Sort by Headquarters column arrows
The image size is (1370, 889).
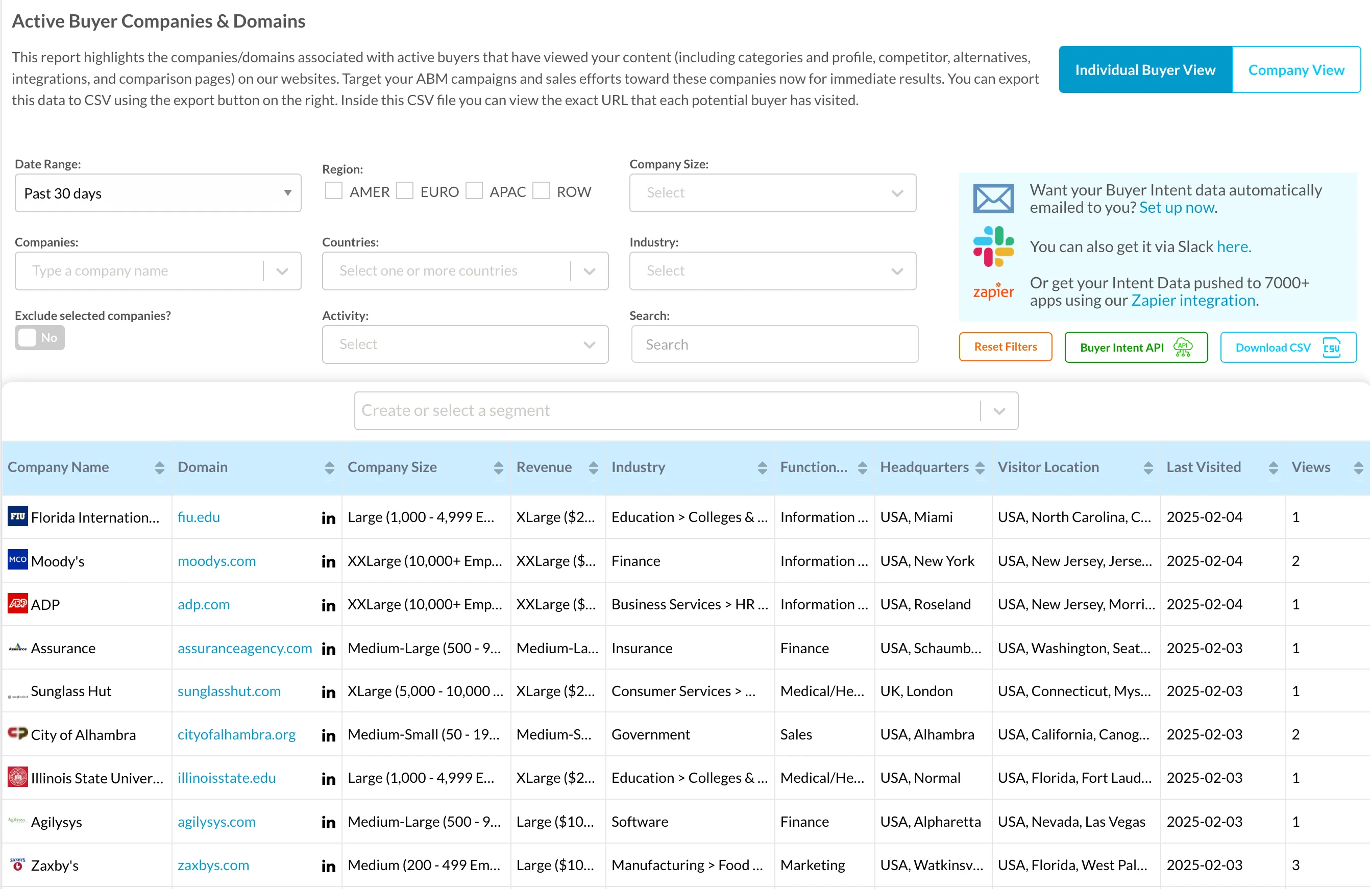(x=980, y=468)
